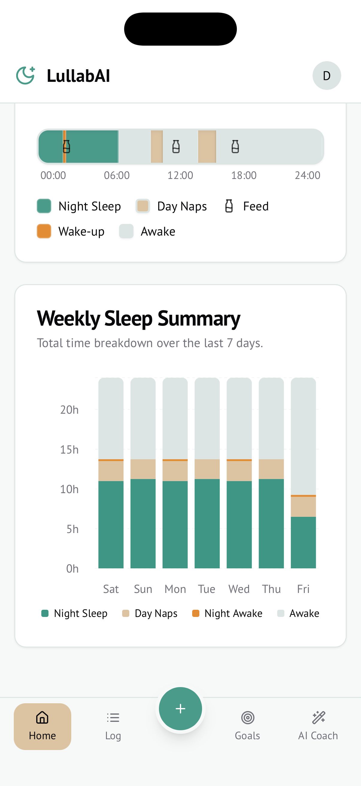Click the LullabAI crescent moon logo
The width and height of the screenshot is (361, 786).
(x=25, y=75)
